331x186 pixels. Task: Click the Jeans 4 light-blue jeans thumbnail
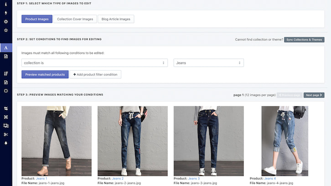pos(285,141)
